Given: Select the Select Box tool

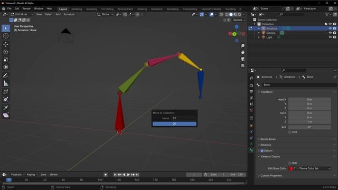Looking at the screenshot, I should click(x=6, y=28).
